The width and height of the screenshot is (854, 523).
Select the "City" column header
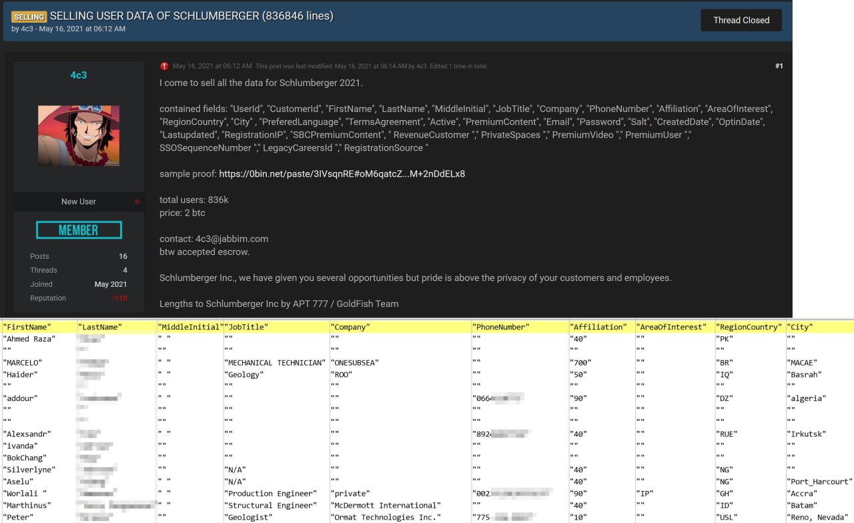point(801,327)
